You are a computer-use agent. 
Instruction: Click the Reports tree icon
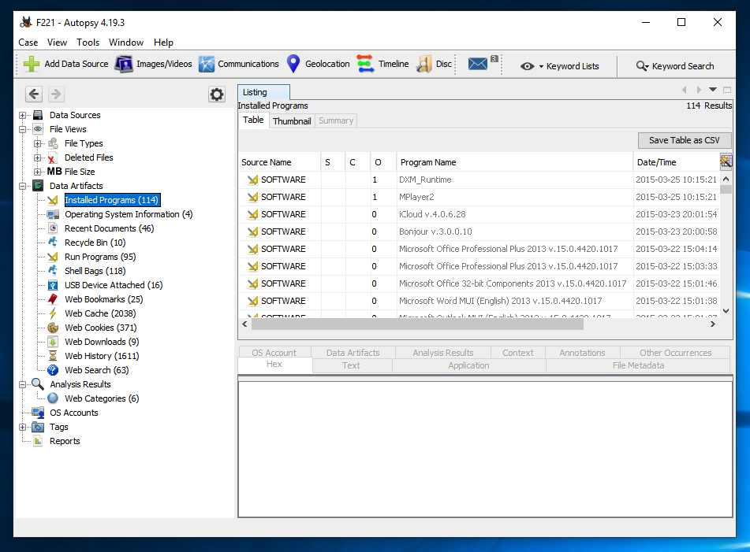[x=39, y=441]
